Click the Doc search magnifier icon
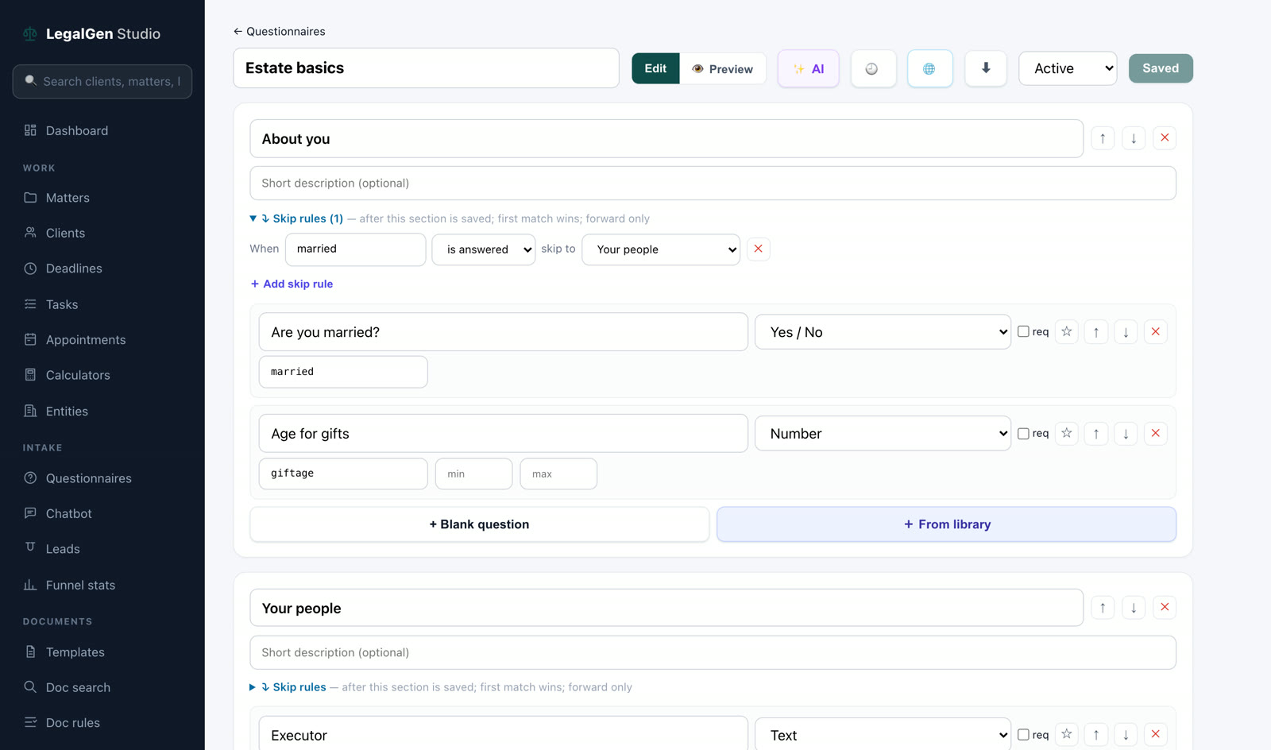 click(x=30, y=686)
